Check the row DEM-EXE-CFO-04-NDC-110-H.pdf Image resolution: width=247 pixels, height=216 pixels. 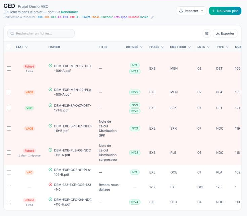[9, 202]
